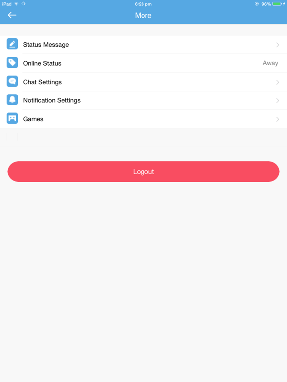Expand the Notification Settings chevron arrow
The height and width of the screenshot is (382, 287).
coord(278,100)
